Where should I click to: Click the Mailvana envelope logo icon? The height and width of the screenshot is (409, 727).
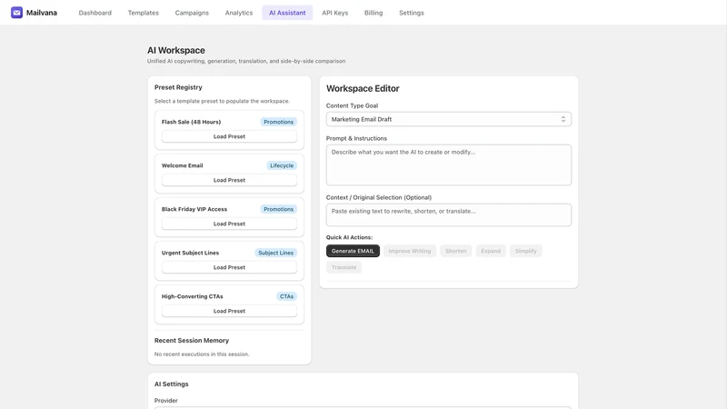pos(16,13)
